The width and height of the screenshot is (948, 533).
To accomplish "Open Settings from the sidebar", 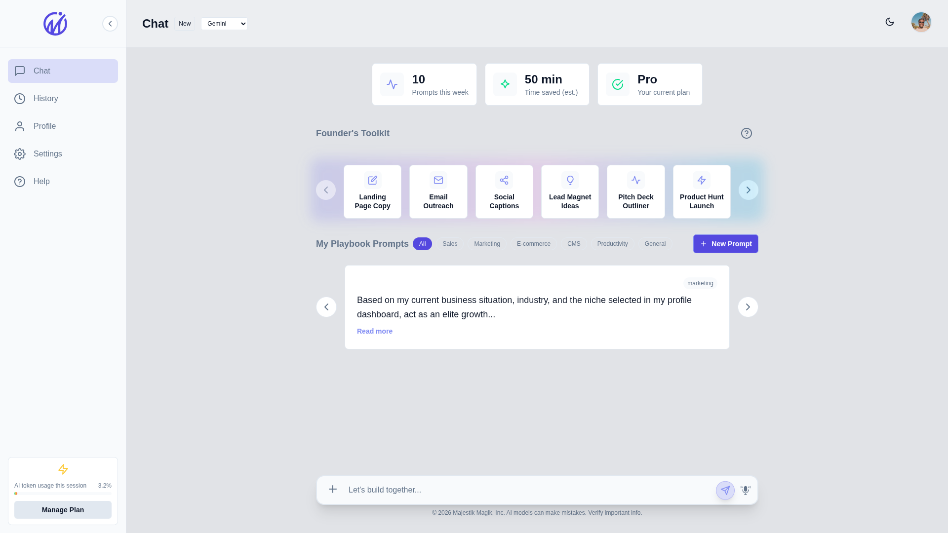I will 63,154.
